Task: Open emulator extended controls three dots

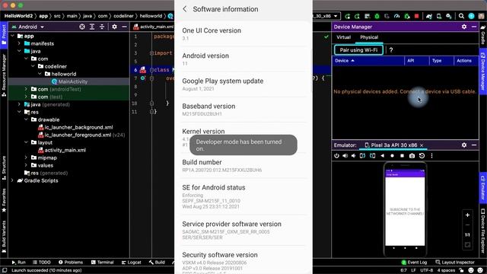Action: coord(431,155)
